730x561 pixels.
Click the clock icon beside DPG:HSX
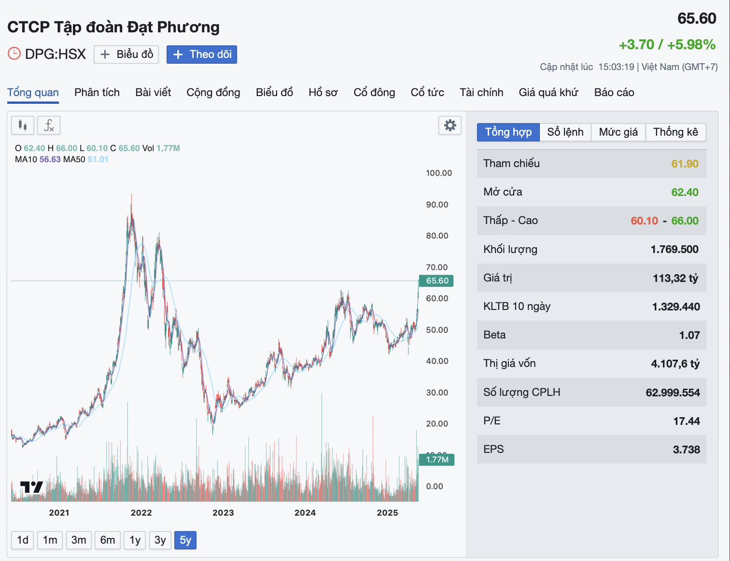(14, 54)
